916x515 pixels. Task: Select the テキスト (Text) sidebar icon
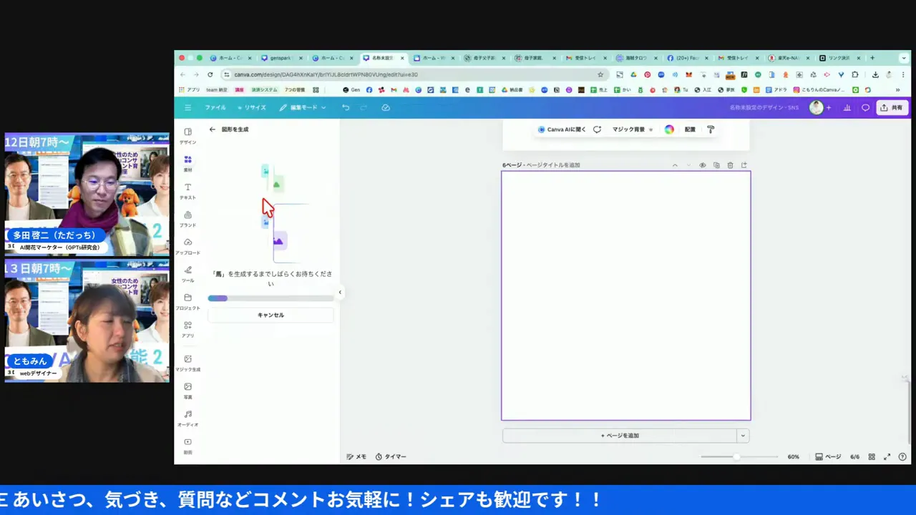click(187, 191)
